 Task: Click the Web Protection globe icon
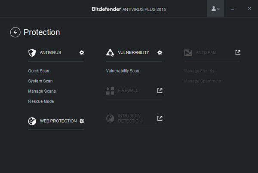point(32,121)
